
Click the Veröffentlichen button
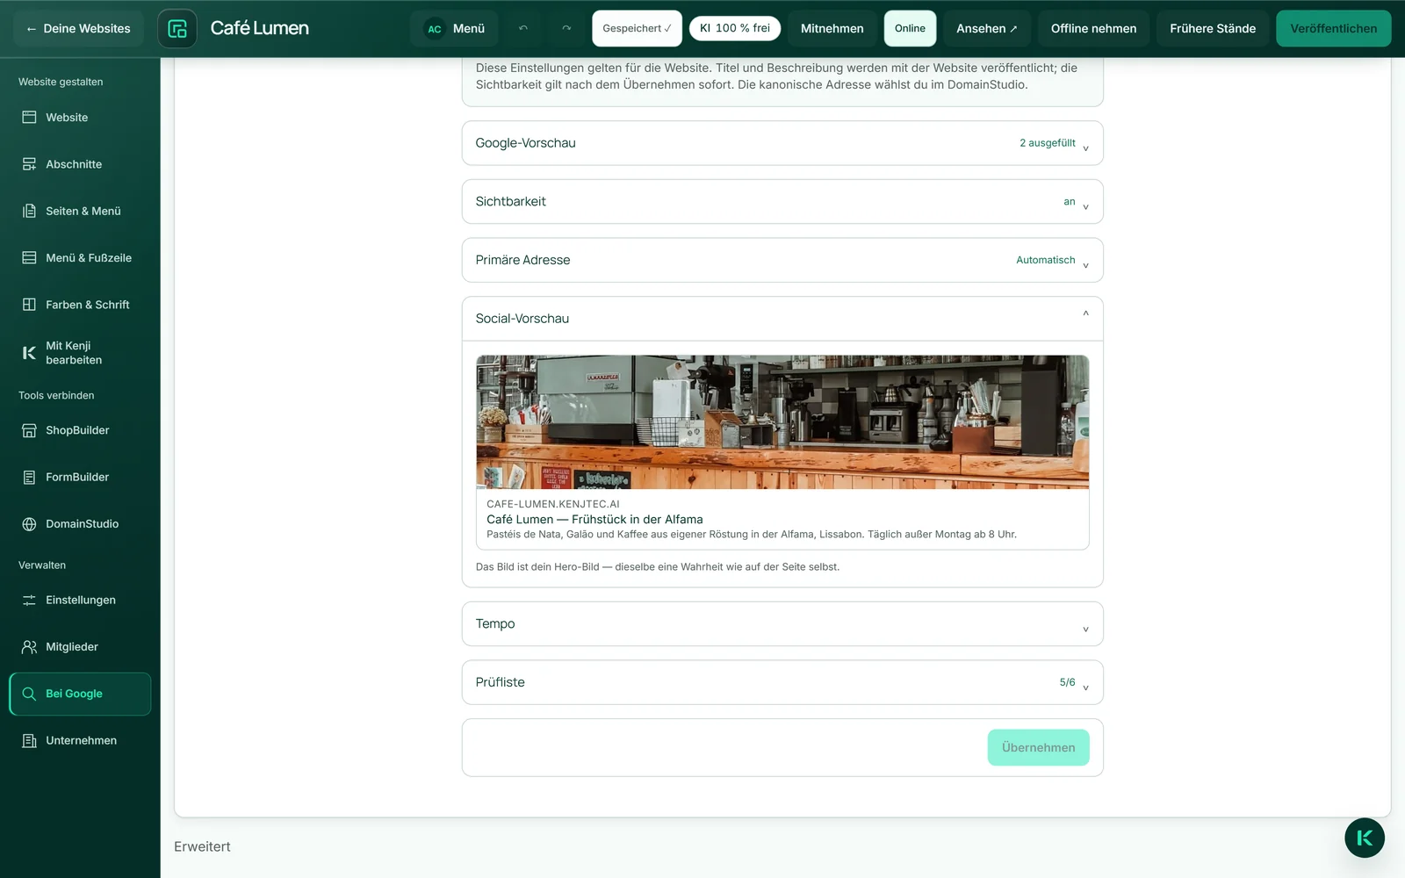[1333, 28]
